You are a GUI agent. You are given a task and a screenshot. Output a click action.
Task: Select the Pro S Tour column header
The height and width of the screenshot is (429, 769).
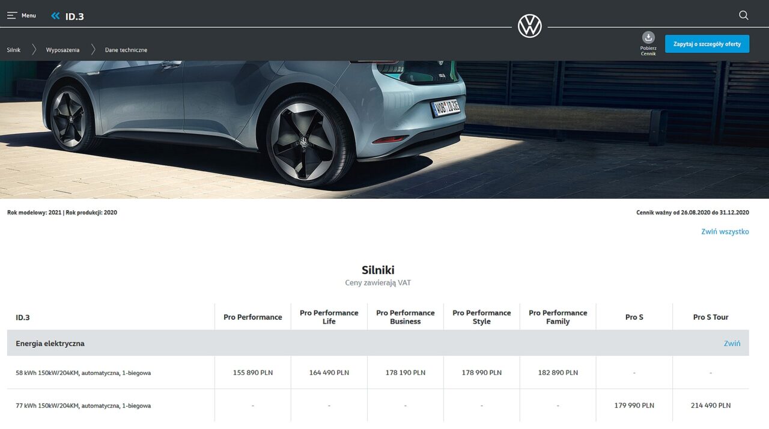tap(711, 317)
